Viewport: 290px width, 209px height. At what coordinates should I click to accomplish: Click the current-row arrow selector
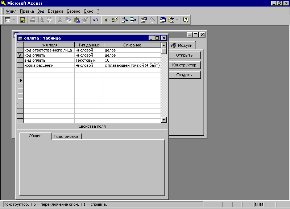point(20,80)
